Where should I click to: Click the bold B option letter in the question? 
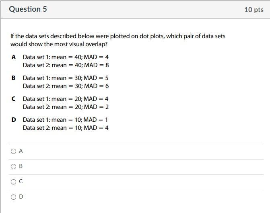[14, 78]
